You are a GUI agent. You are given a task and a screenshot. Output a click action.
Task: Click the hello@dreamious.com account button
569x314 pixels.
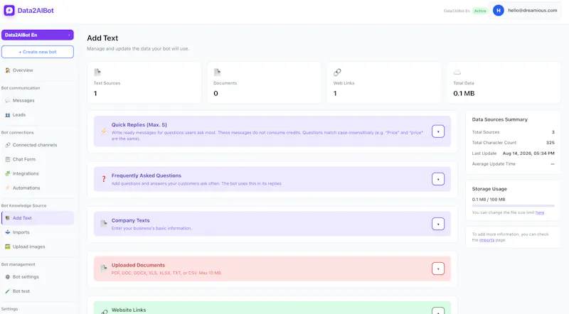tap(525, 11)
